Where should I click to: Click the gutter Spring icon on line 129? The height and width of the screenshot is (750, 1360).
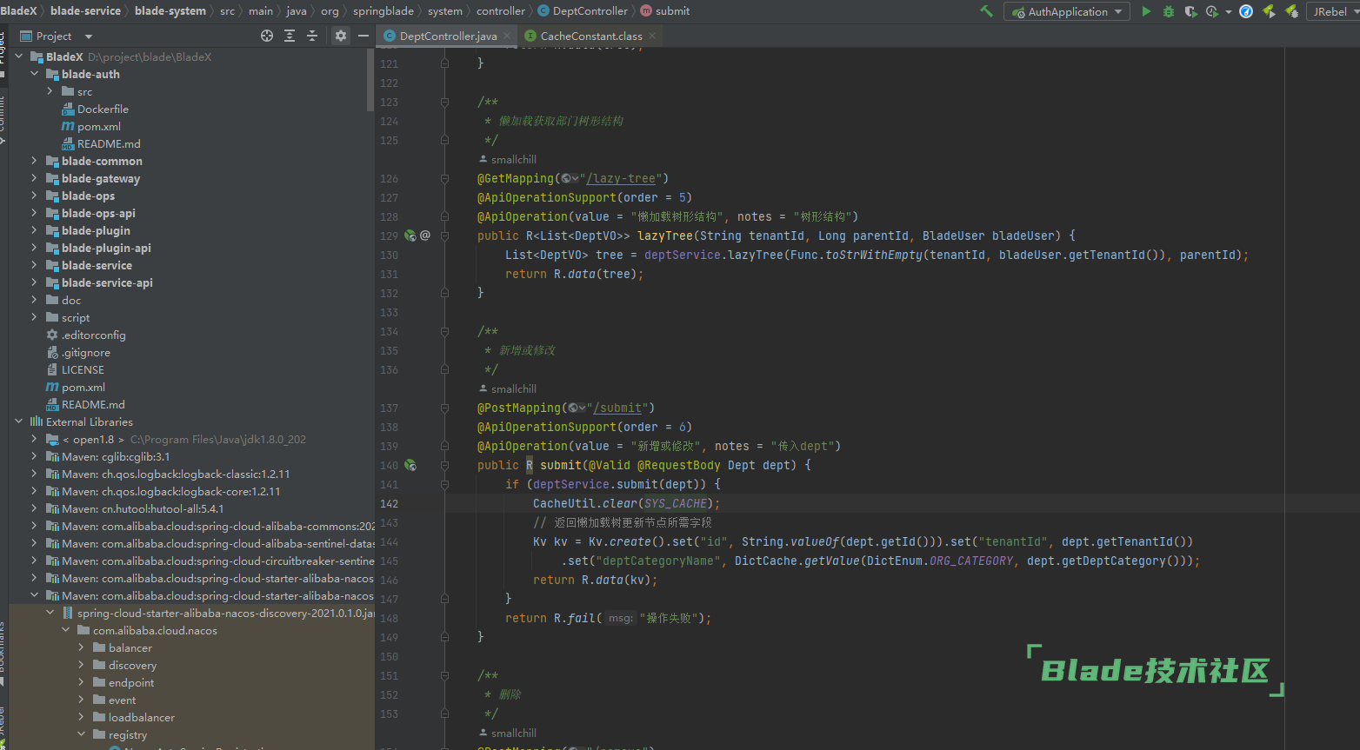click(x=410, y=236)
